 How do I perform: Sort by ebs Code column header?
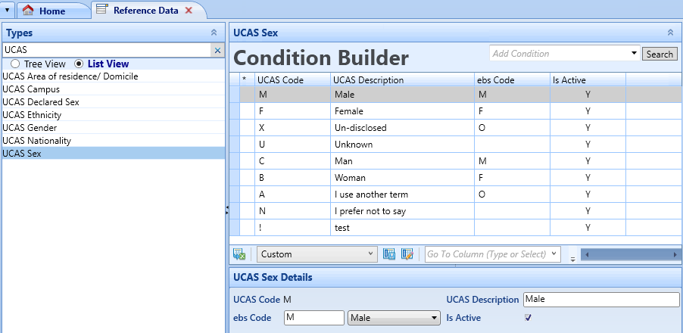tap(512, 80)
